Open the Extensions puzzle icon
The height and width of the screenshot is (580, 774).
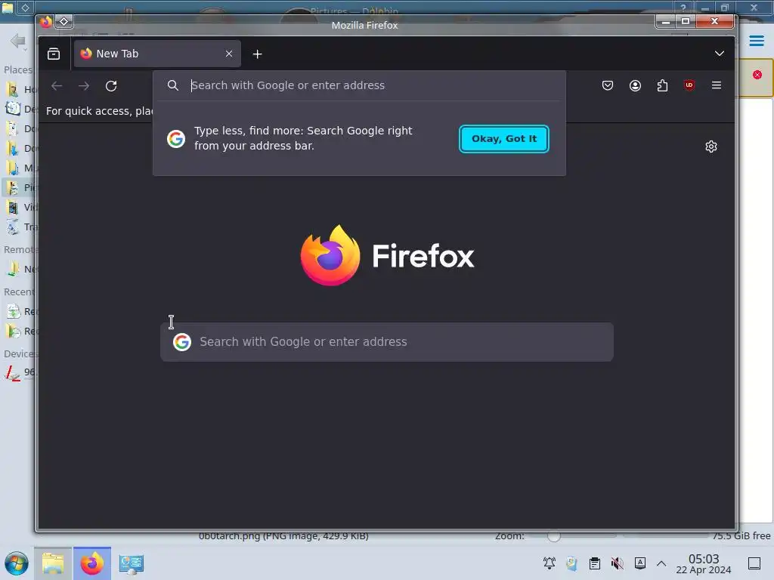662,85
